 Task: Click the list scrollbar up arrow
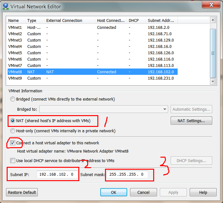pyautogui.click(x=213, y=21)
